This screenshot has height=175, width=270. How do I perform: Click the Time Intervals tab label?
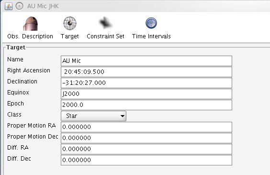coord(151,36)
